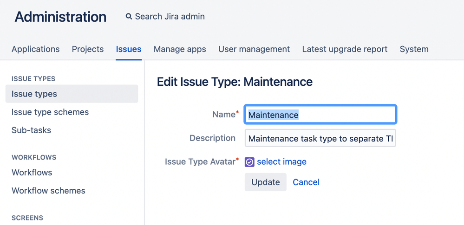This screenshot has height=225, width=464.
Task: Cancel editing the issue type
Action: (306, 182)
